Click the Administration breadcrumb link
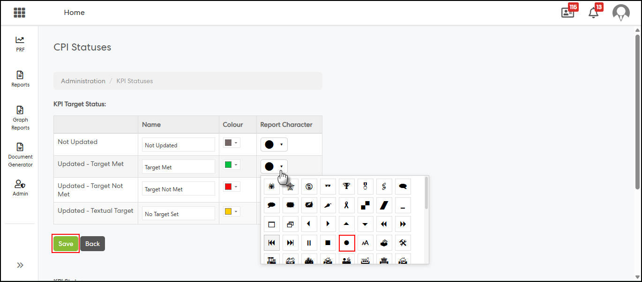 pos(83,81)
